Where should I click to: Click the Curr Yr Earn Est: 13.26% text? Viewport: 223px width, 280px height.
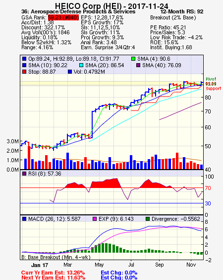point(53,273)
